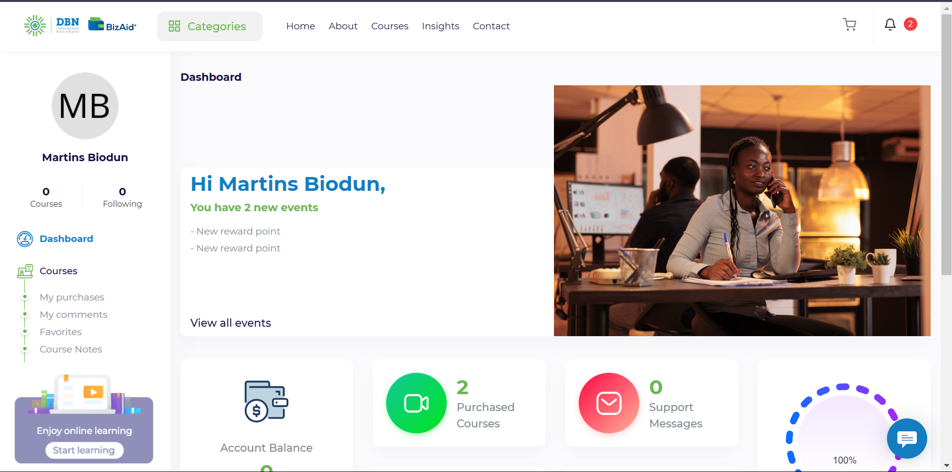Viewport: 952px width, 472px height.
Task: View all events link
Action: [x=231, y=323]
